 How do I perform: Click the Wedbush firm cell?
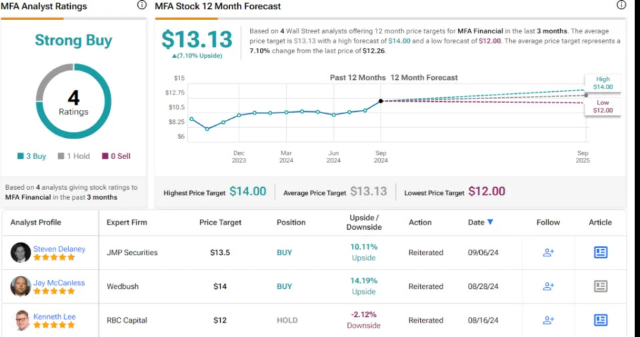123,286
